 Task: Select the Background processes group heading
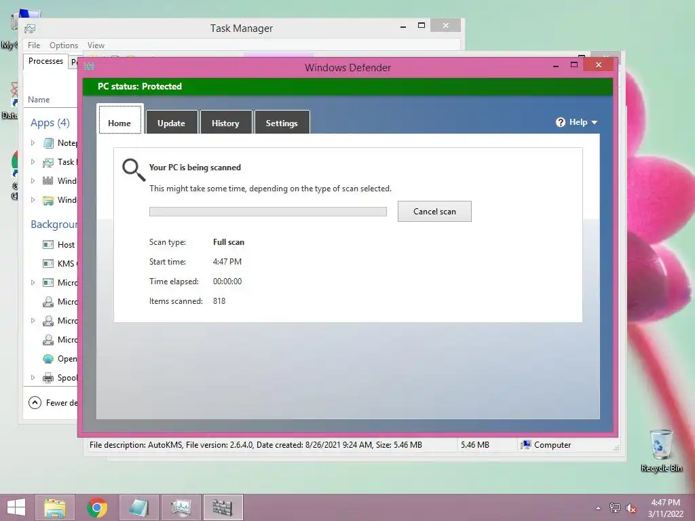(x=54, y=224)
